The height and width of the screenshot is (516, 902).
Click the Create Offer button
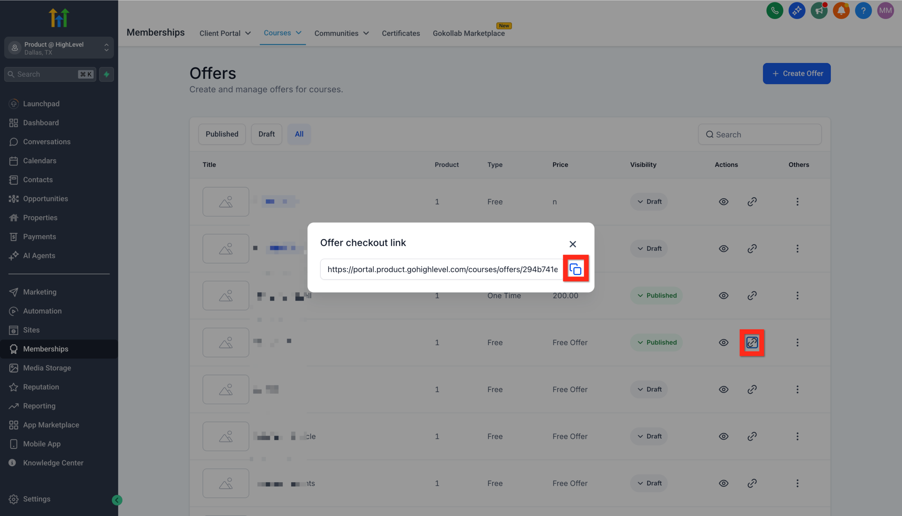pos(796,73)
